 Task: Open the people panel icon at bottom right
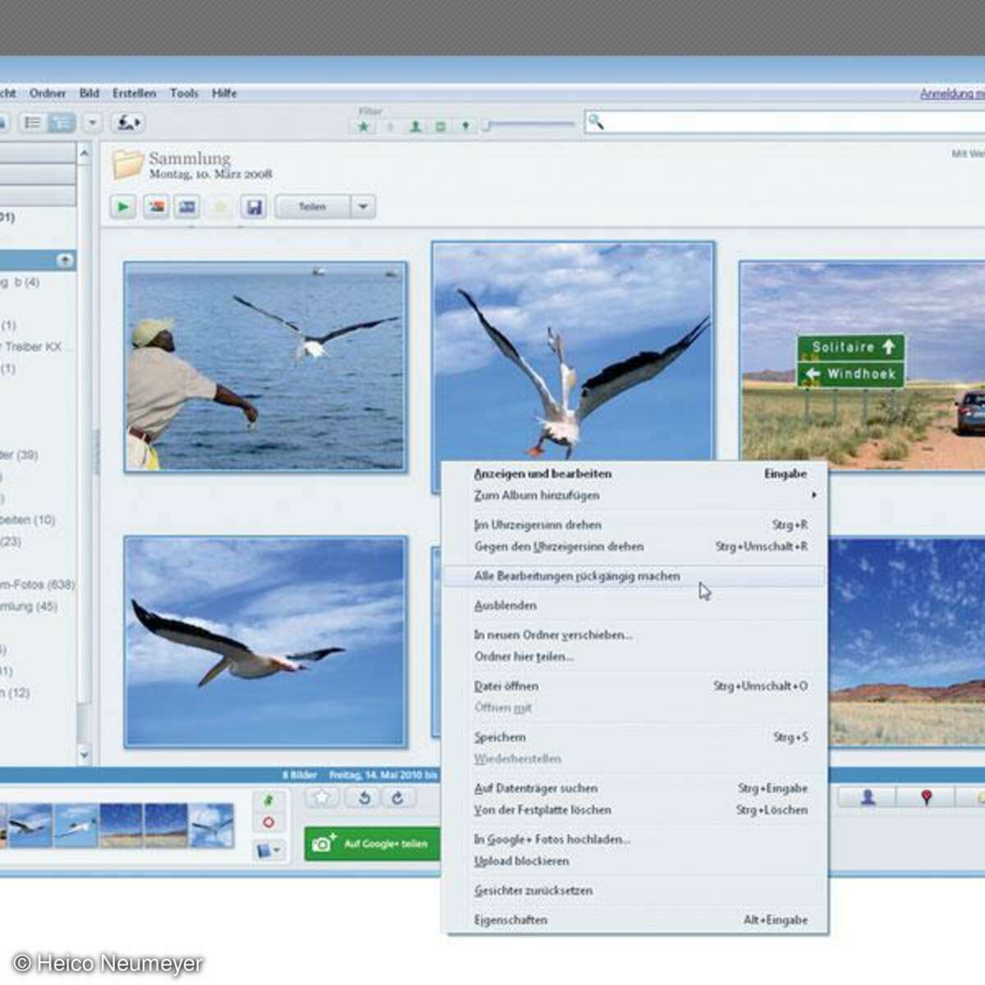868,797
